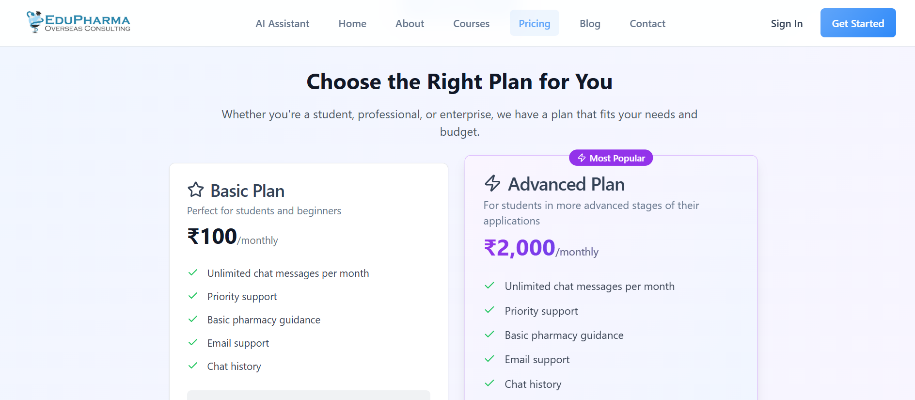The width and height of the screenshot is (915, 400).
Task: Click checkmark beside Chat history in Advanced Plan
Action: pos(489,384)
